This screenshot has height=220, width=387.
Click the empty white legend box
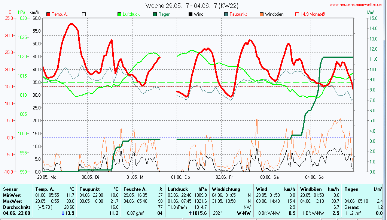coord(84,14)
